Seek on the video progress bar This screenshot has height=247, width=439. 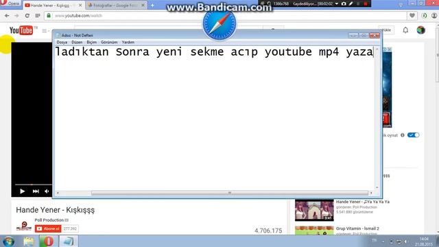coord(33,185)
